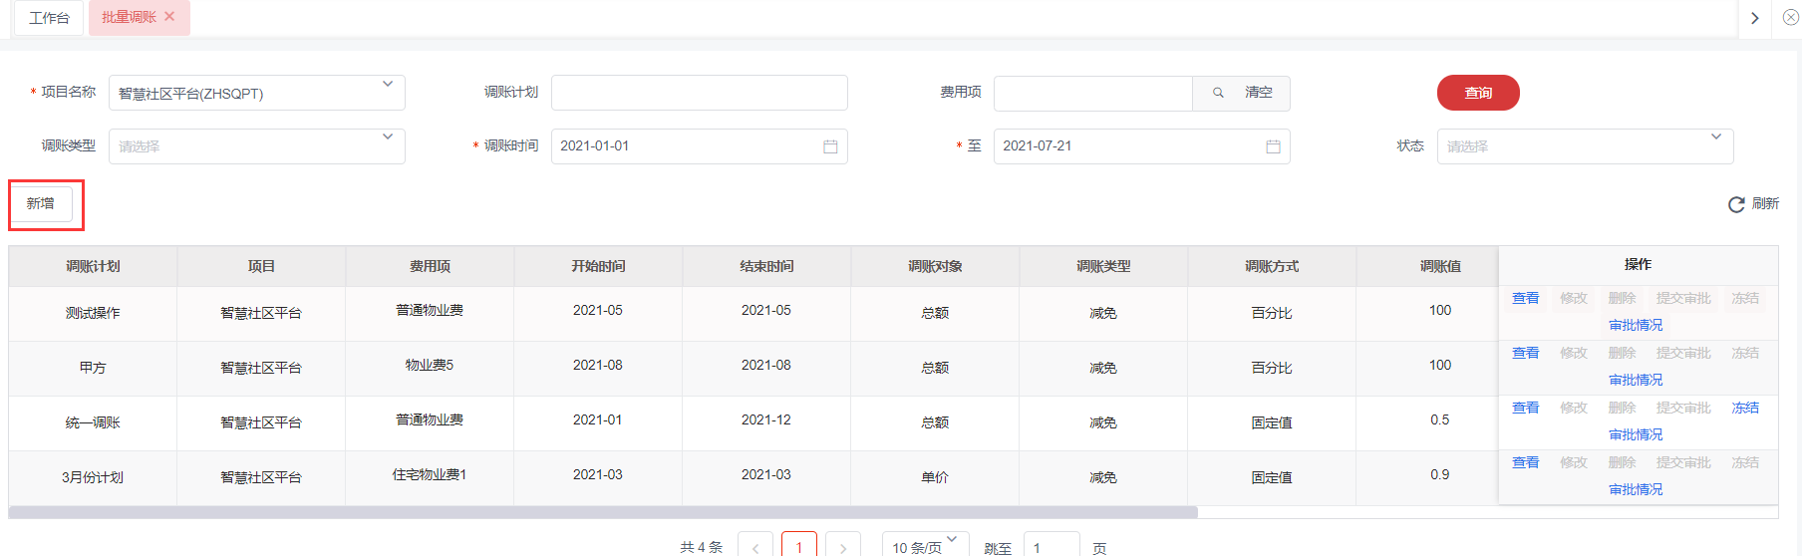Click the horizontal table scrollbar
This screenshot has height=556, width=1802.
coord(603,512)
